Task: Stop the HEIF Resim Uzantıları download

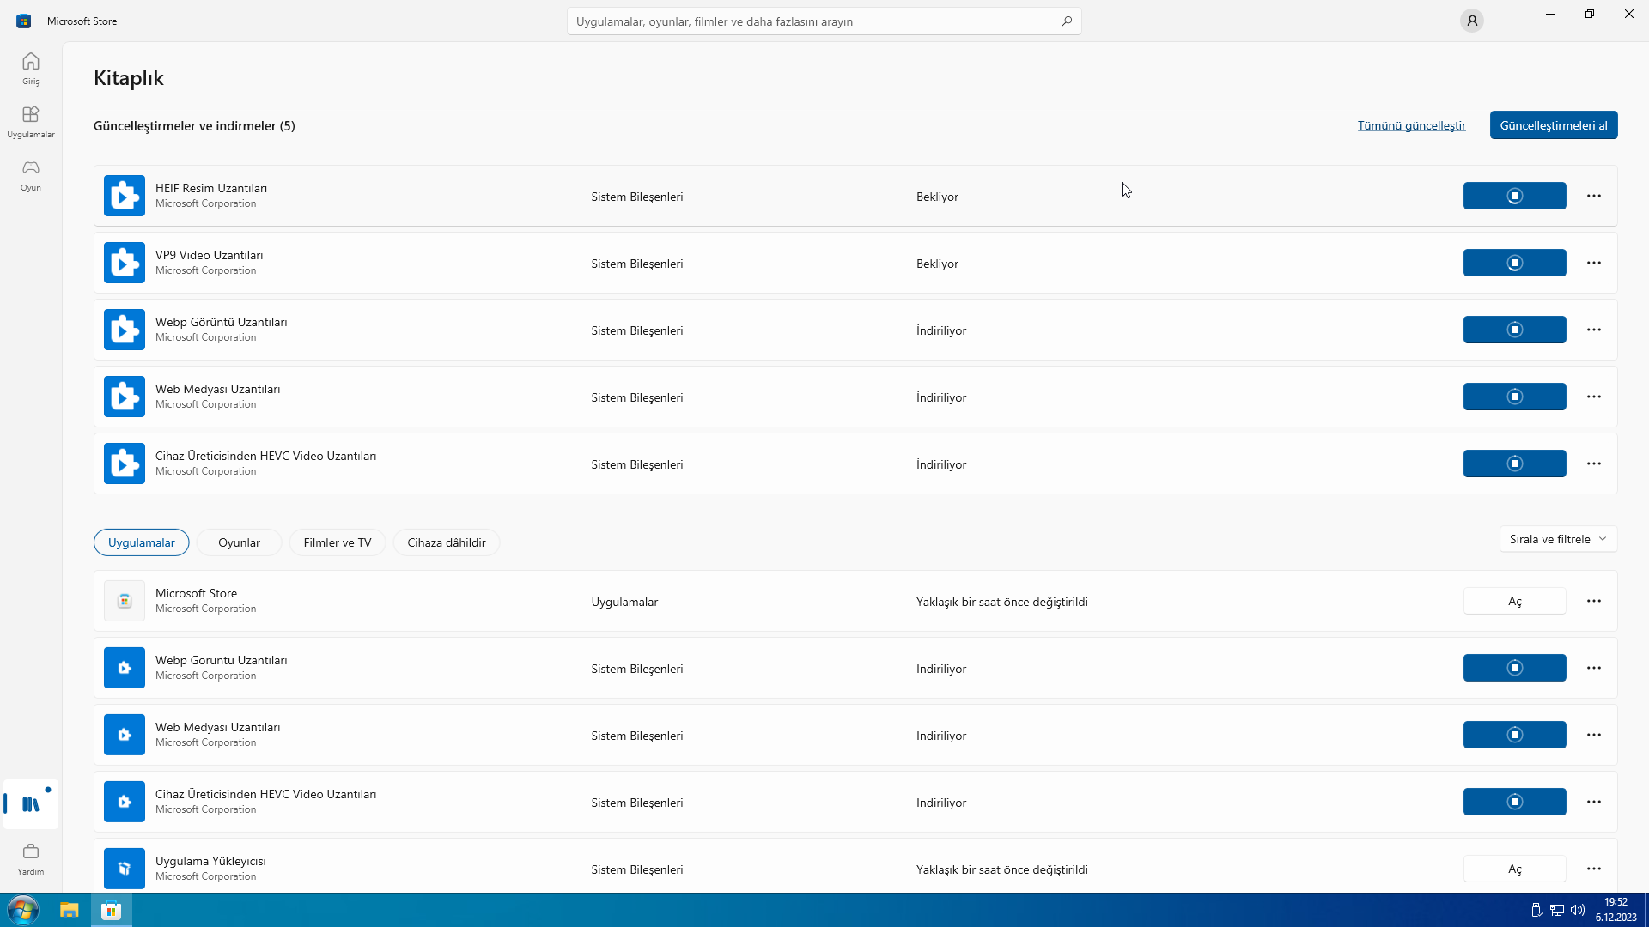Action: (1514, 196)
